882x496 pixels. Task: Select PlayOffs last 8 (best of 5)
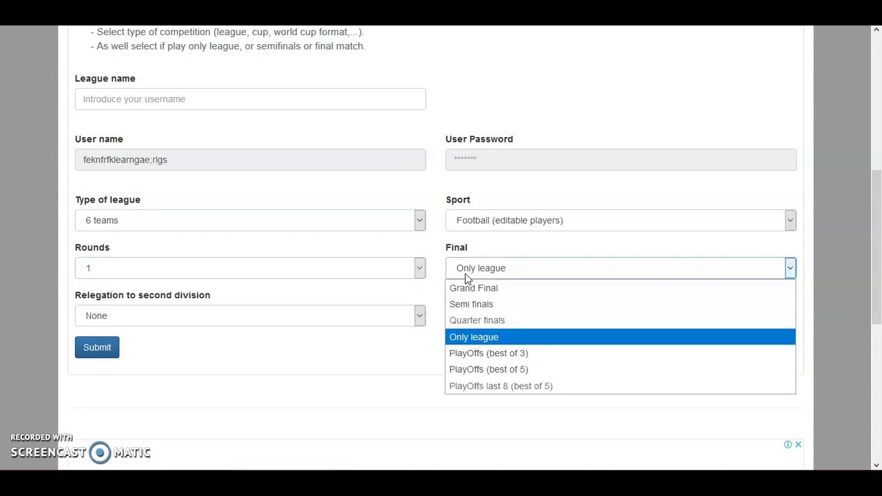[620, 386]
